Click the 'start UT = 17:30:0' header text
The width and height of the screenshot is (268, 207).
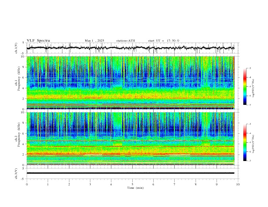[163, 41]
